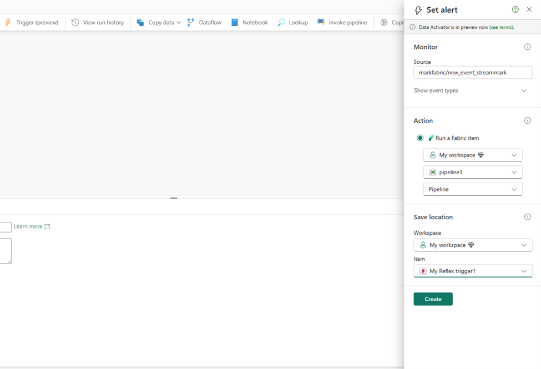
Task: Click the Invoke pipeline icon
Action: point(321,23)
